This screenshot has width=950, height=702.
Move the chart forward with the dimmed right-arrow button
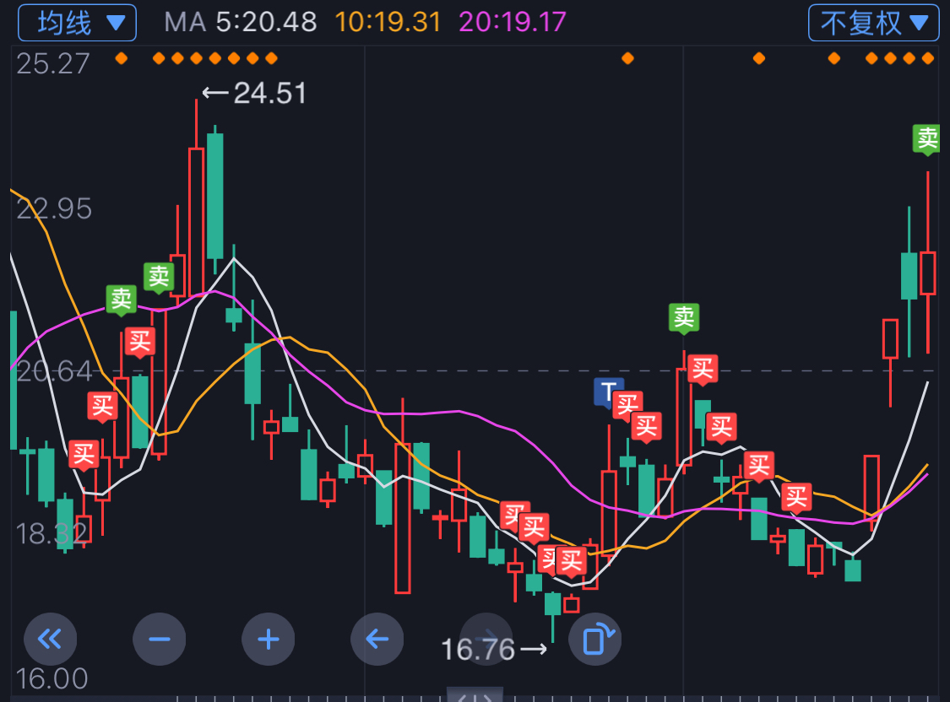tap(486, 639)
